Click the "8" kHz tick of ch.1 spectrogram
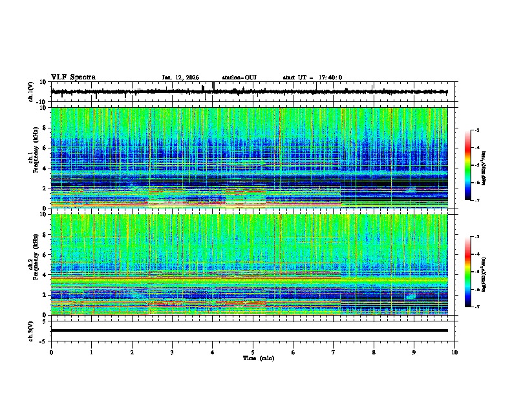 pyautogui.click(x=45, y=128)
